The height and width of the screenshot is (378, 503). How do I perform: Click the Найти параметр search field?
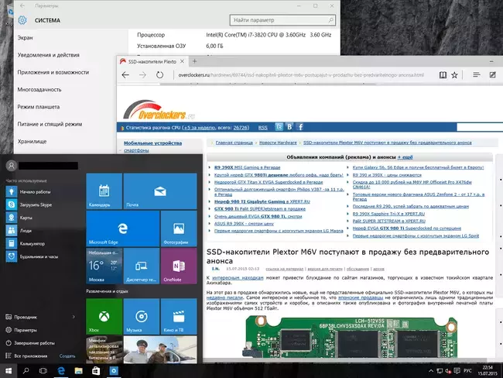pos(282,20)
